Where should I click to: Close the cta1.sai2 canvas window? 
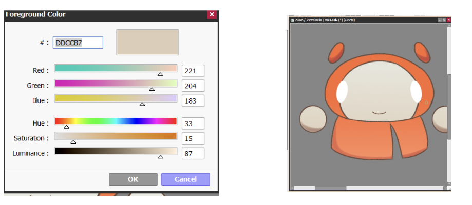[449, 20]
